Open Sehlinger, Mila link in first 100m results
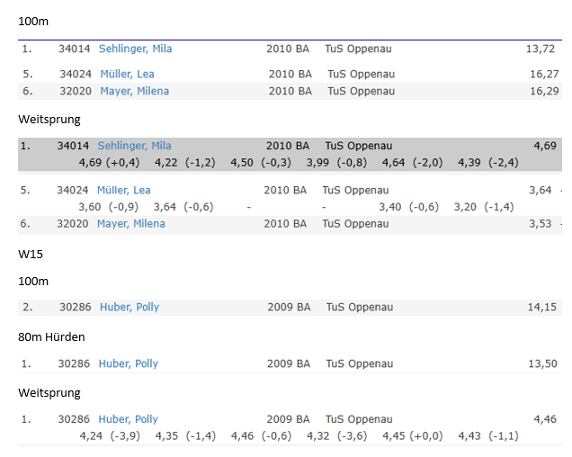The height and width of the screenshot is (457, 572). click(134, 49)
